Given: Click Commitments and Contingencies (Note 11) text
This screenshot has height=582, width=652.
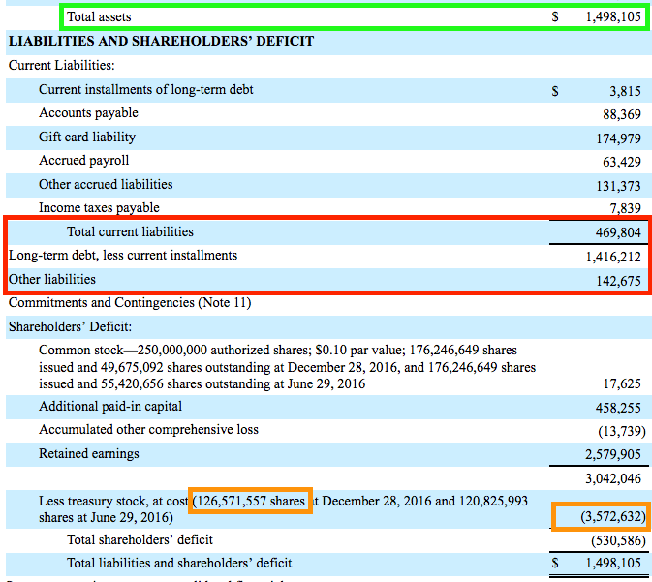Looking at the screenshot, I should 130,303.
